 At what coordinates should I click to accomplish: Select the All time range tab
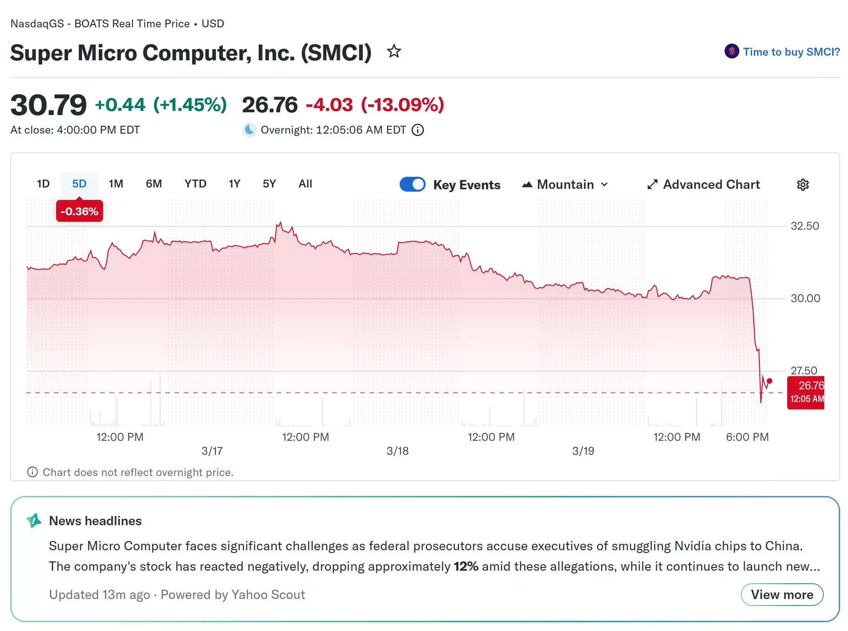click(305, 184)
